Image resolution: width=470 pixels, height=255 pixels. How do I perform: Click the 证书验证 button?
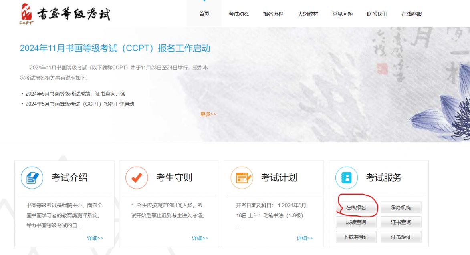coord(401,237)
